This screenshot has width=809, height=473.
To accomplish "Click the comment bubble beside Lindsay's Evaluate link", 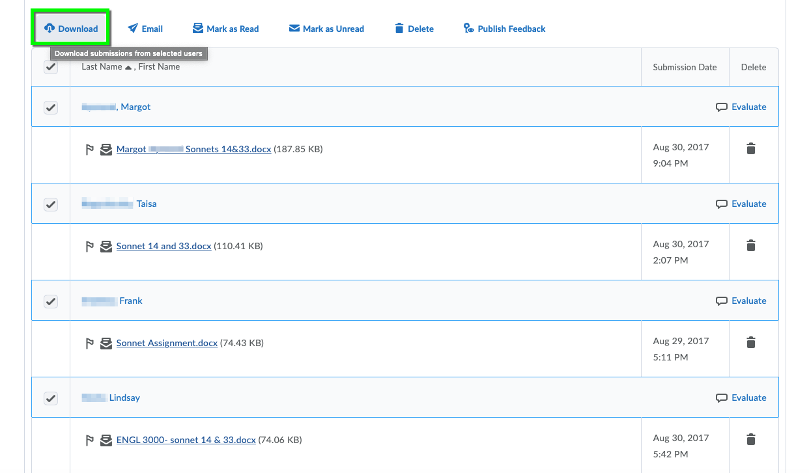I will (x=722, y=398).
